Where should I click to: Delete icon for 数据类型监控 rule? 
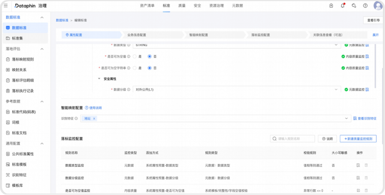(366, 165)
